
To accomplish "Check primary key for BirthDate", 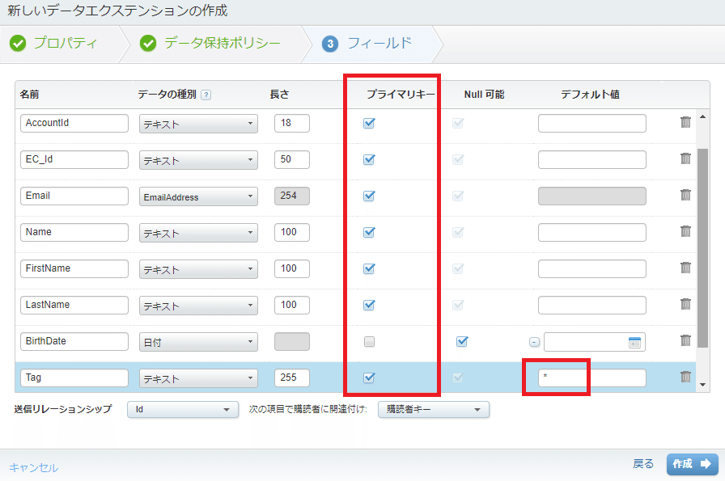I will pyautogui.click(x=369, y=341).
